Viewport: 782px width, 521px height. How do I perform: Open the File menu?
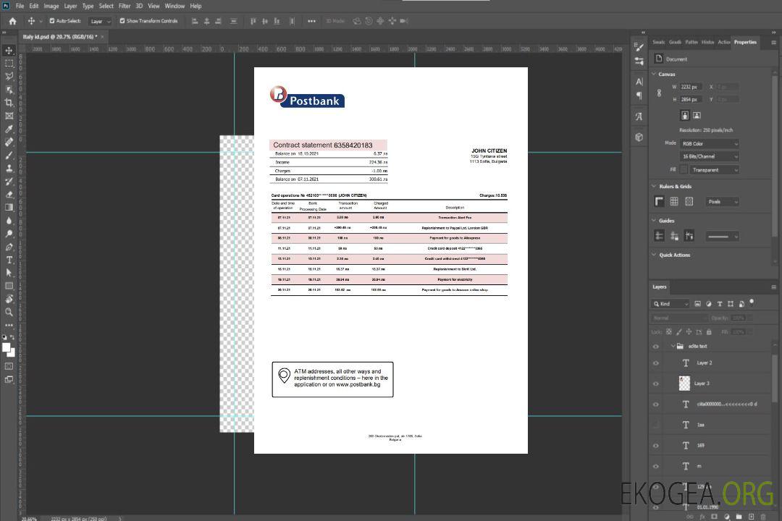(20, 6)
